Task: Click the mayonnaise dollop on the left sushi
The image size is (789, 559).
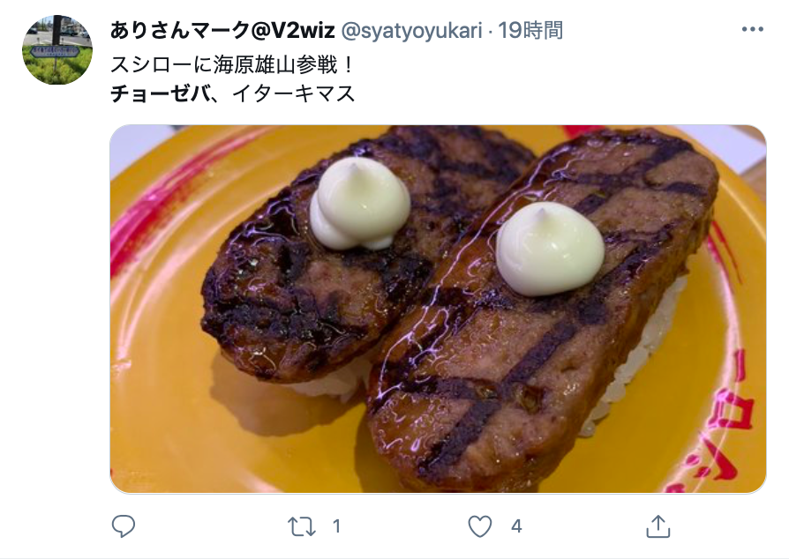Action: [x=359, y=204]
